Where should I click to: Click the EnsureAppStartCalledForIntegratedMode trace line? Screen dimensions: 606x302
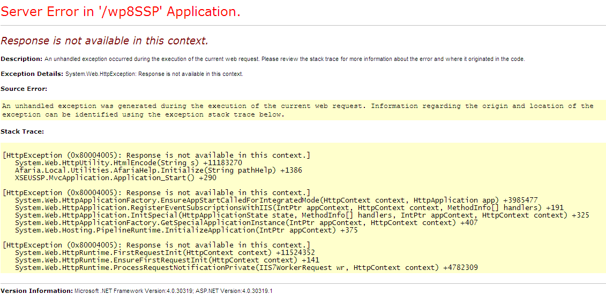coord(276,200)
